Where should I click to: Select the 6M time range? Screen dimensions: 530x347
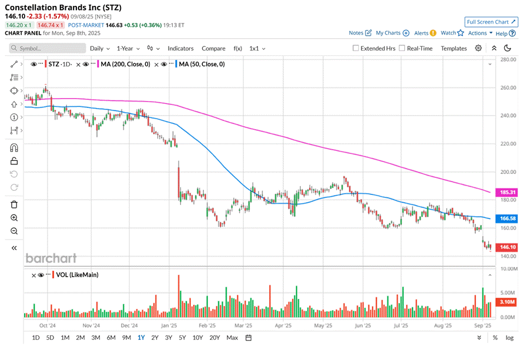[111, 338]
